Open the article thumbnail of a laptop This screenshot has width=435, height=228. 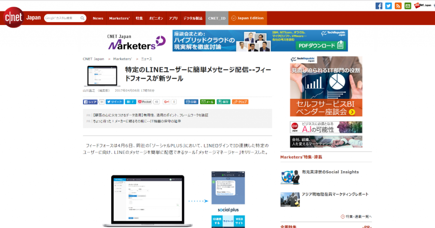coord(102,76)
